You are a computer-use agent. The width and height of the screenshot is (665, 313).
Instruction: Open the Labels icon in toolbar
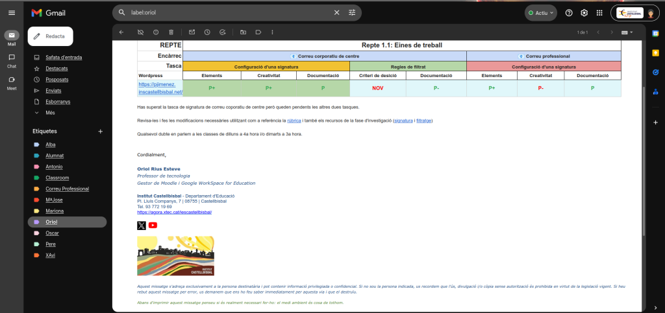click(258, 32)
